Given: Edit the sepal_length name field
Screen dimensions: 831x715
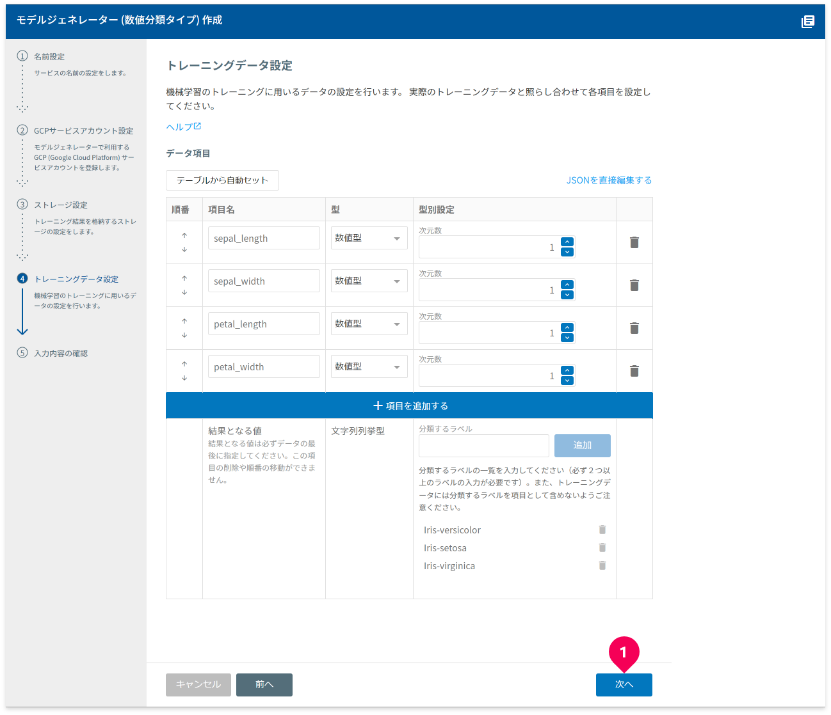Looking at the screenshot, I should [264, 238].
